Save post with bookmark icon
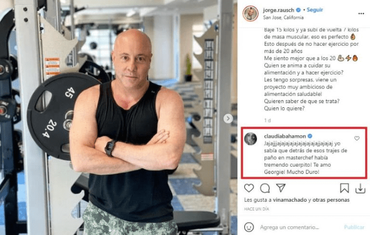 [x=345, y=188]
